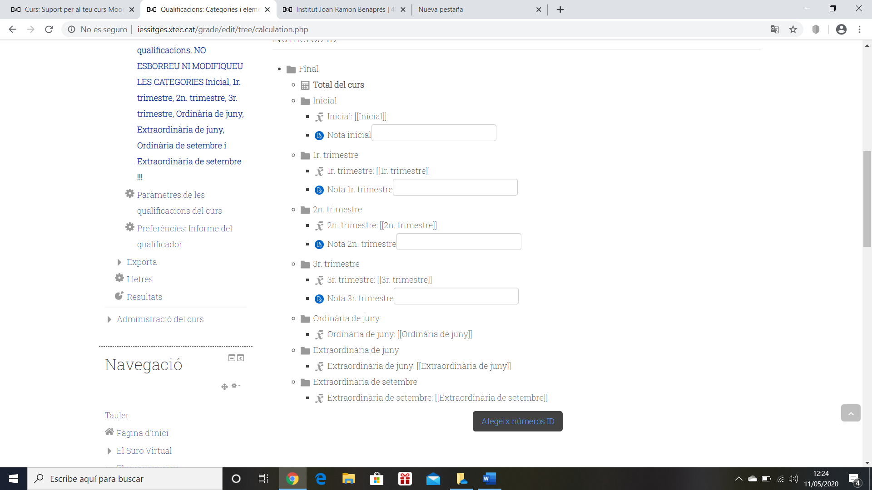Open the Tauler link

point(117,416)
